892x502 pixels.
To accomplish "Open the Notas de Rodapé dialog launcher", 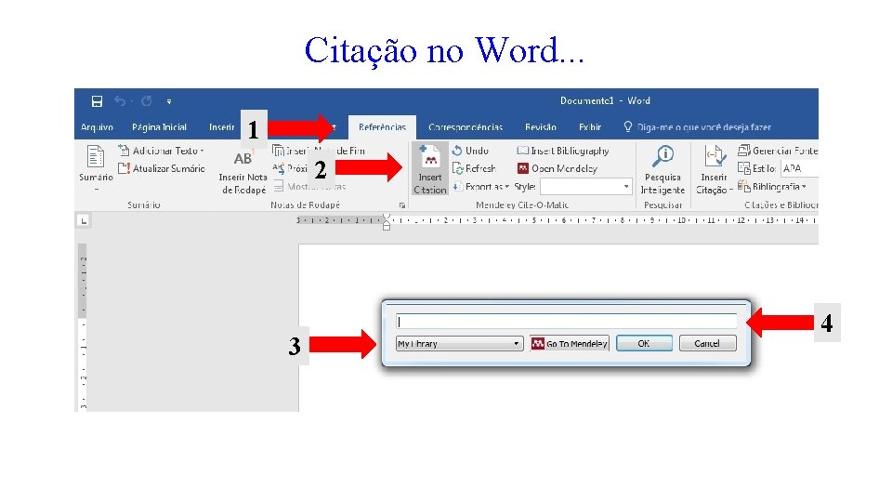I will tap(402, 205).
